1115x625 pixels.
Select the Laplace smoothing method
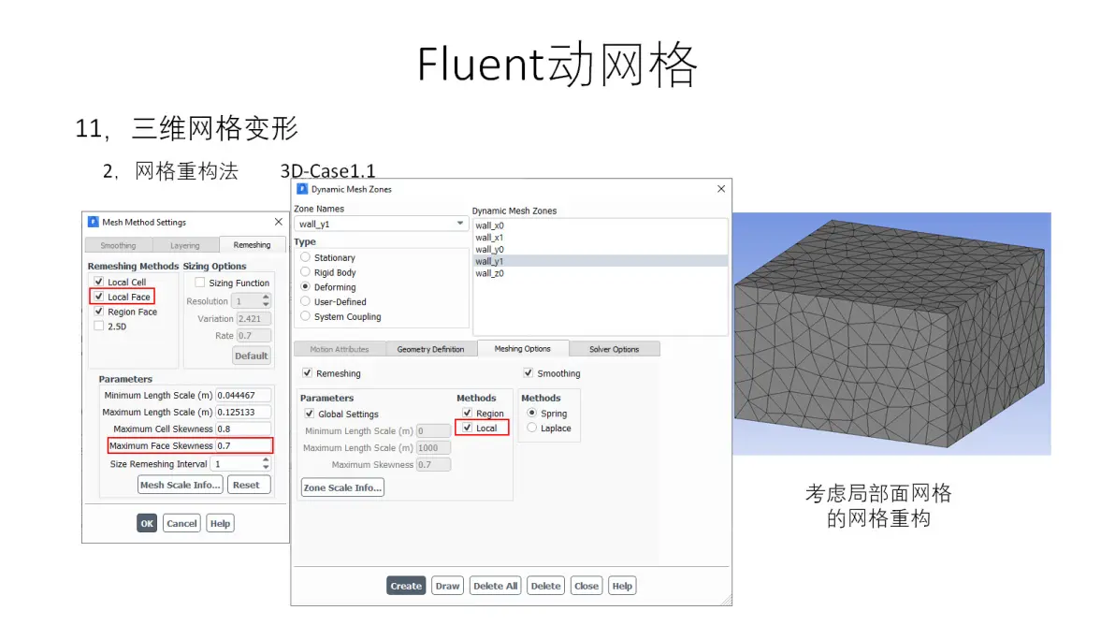click(532, 428)
